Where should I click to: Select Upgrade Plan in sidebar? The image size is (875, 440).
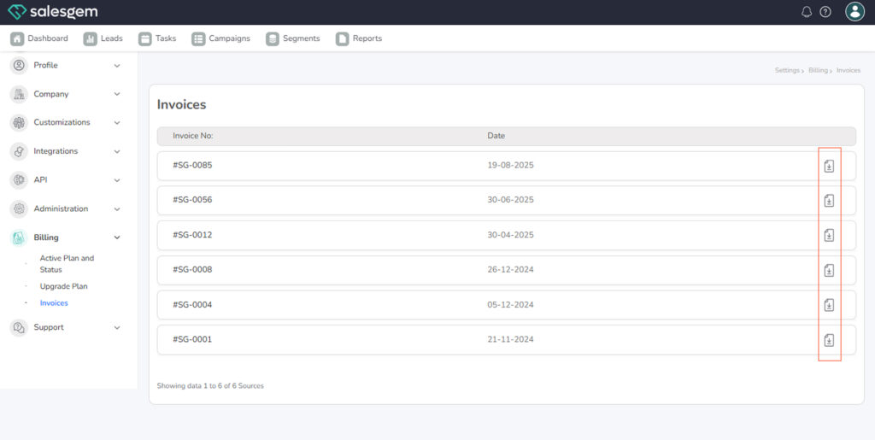click(x=63, y=286)
